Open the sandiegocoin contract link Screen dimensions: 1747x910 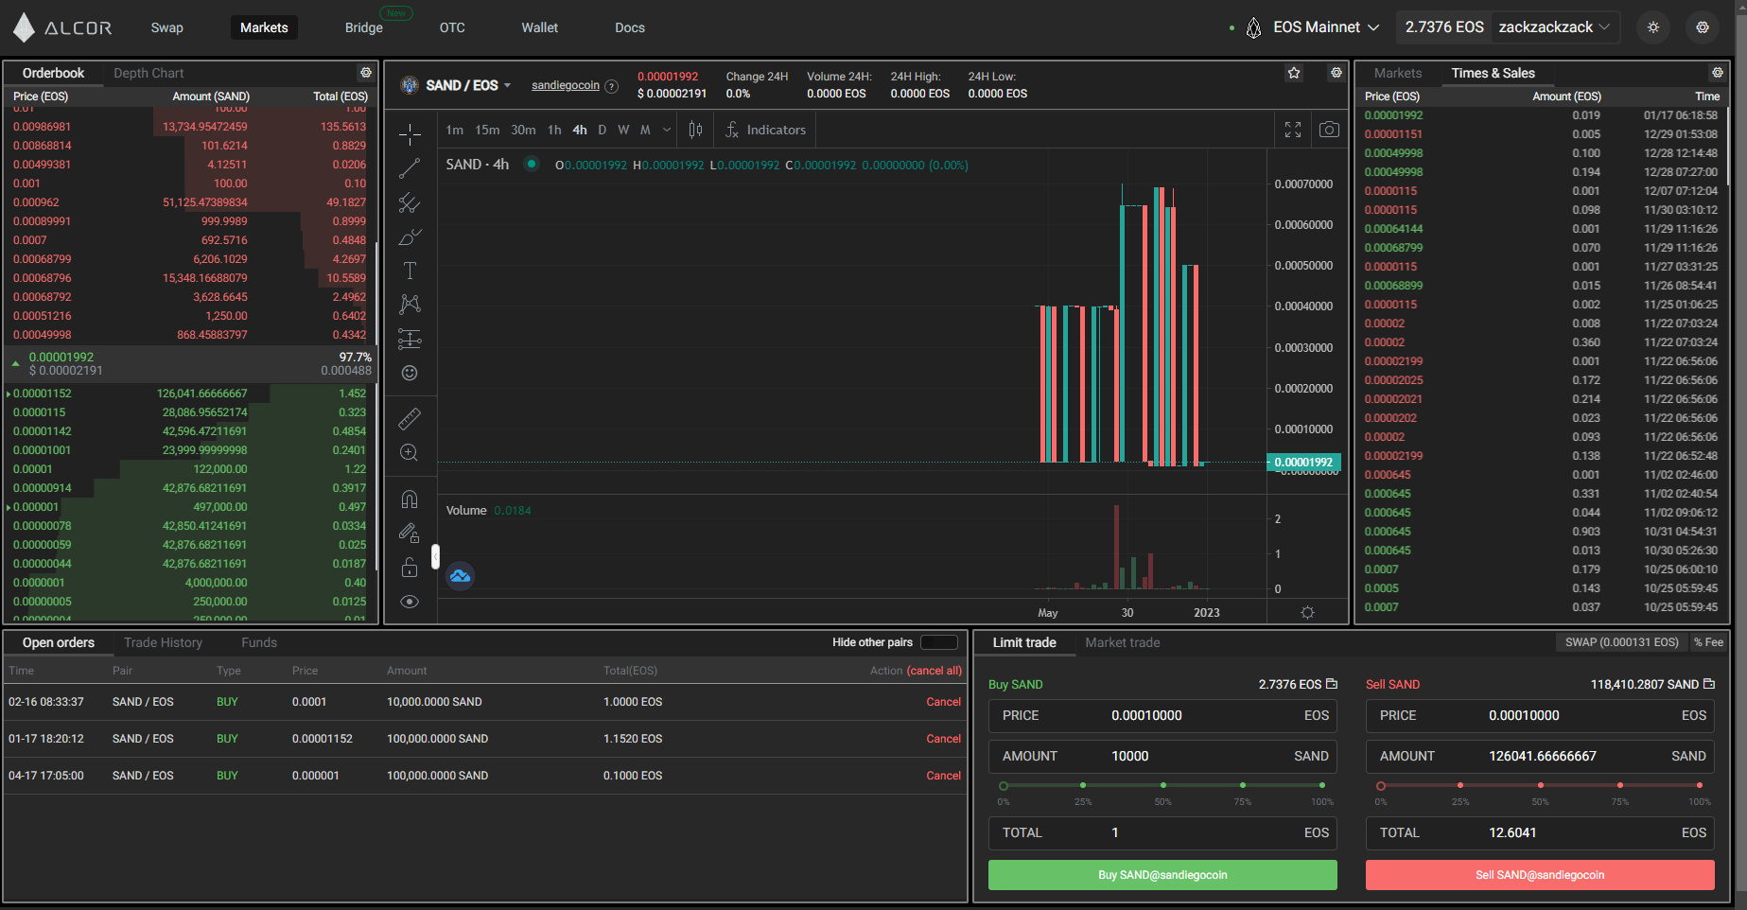[566, 85]
